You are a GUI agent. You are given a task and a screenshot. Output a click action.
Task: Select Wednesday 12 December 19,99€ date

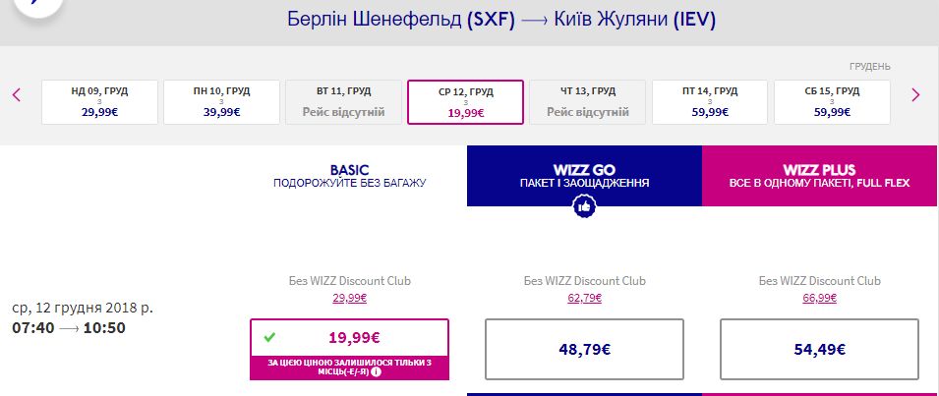pyautogui.click(x=465, y=102)
